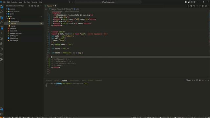Open Explorer views and more actions menu
Screen dimensions: 210x118
[41, 6]
